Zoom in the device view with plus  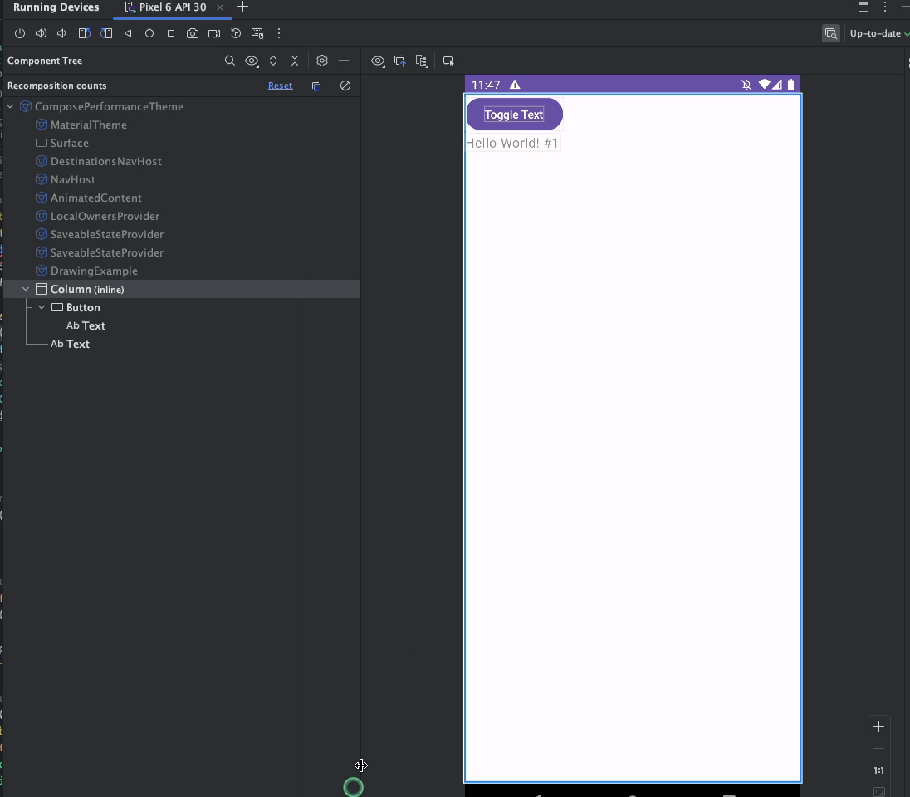click(x=878, y=727)
